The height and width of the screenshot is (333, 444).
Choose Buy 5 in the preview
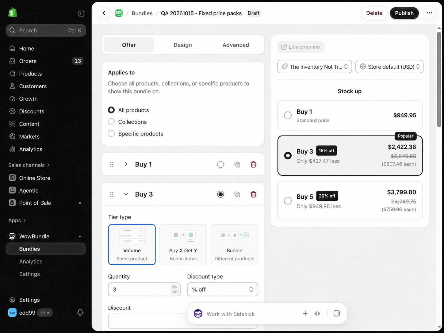pyautogui.click(x=288, y=201)
